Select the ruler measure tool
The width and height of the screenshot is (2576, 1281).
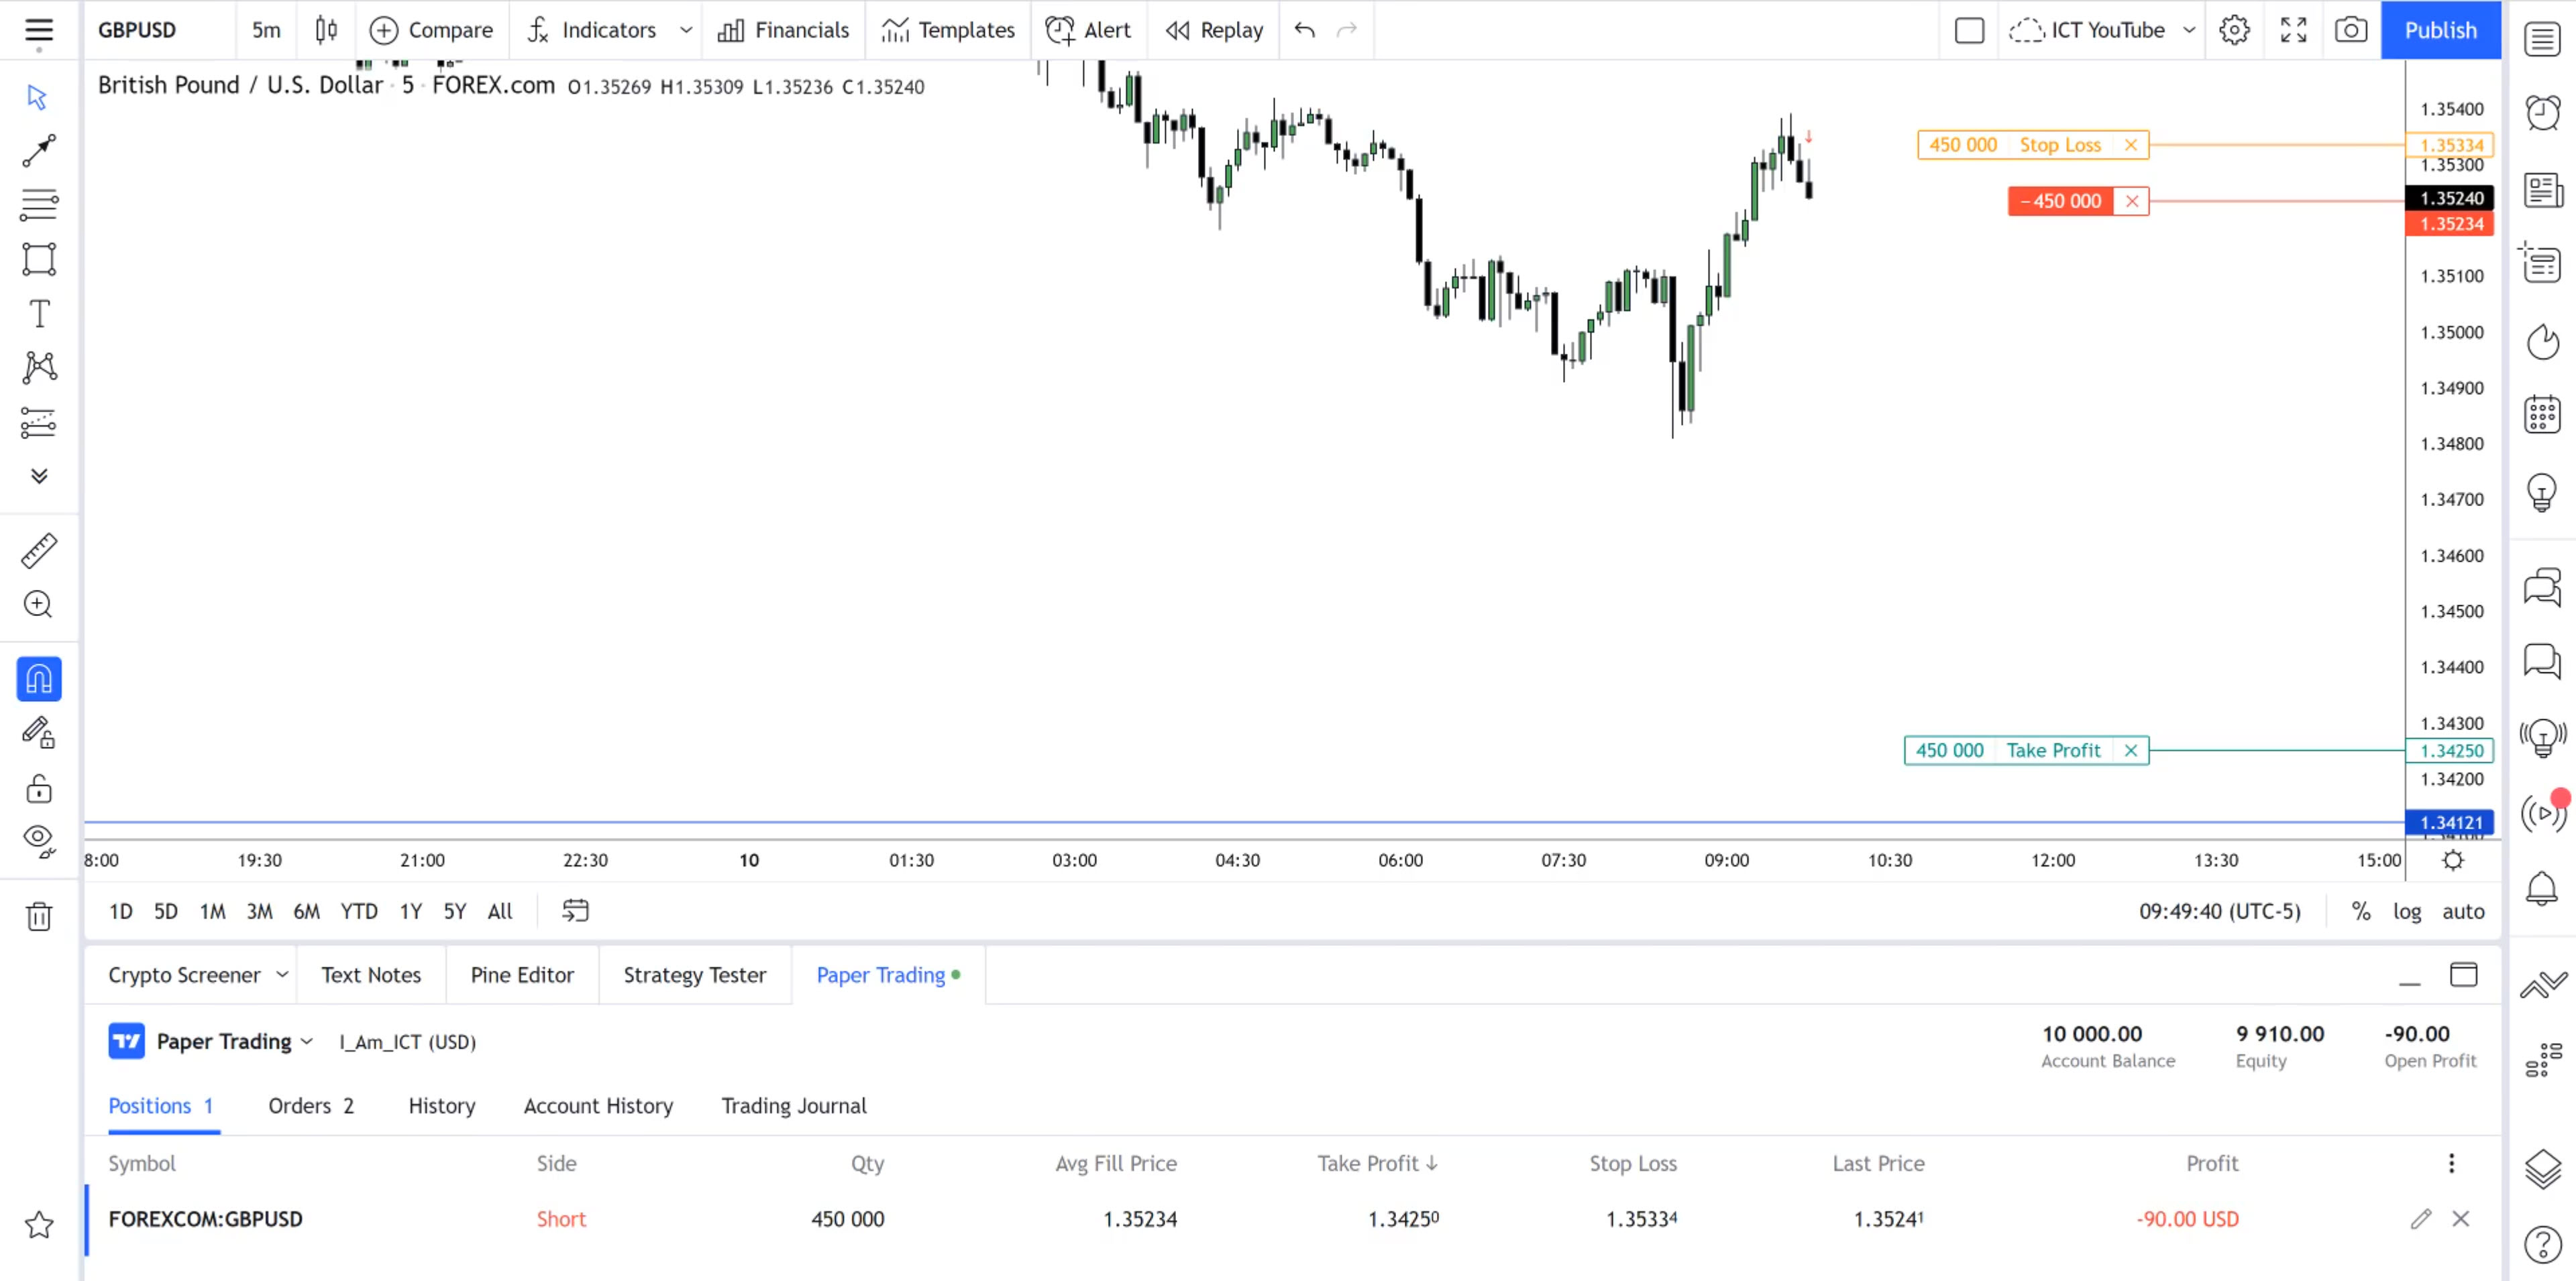click(x=39, y=550)
